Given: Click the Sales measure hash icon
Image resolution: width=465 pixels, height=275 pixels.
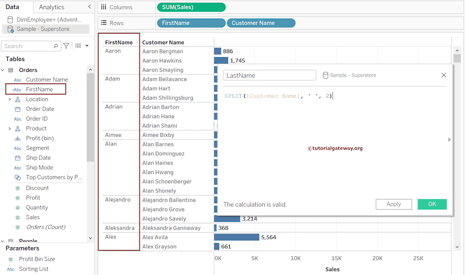Looking at the screenshot, I should 18,218.
